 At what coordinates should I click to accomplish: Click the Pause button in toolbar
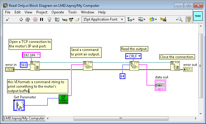coord(41,19)
